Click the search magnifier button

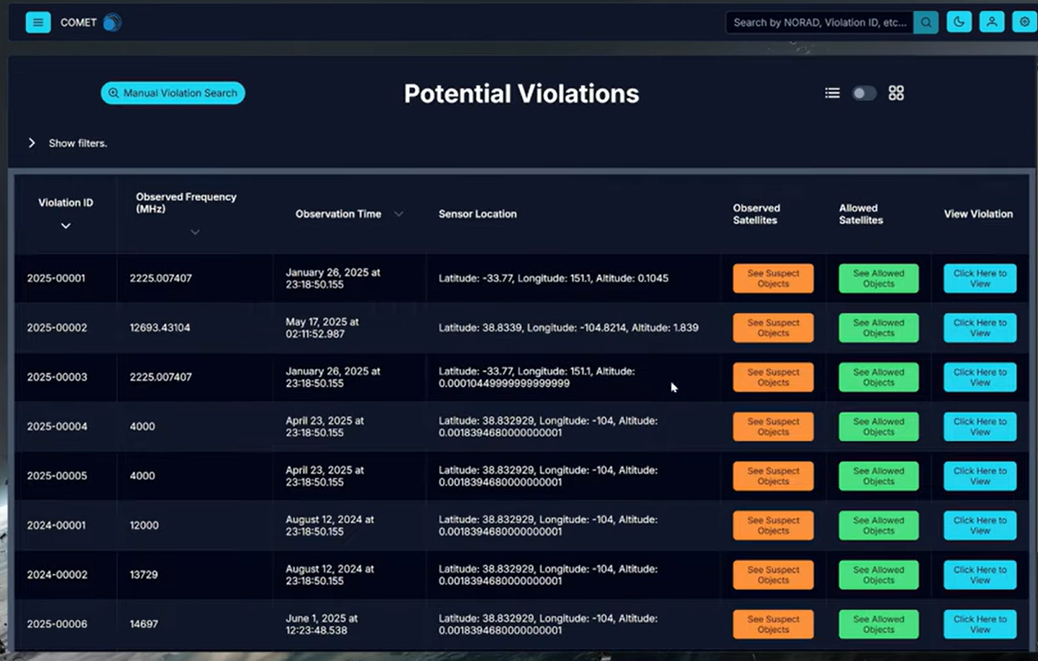point(925,22)
